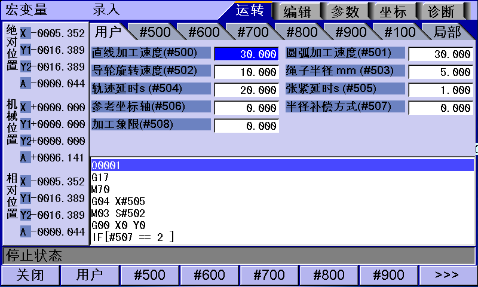Click the 圆弧加工速度(#501) label

(x=345, y=53)
